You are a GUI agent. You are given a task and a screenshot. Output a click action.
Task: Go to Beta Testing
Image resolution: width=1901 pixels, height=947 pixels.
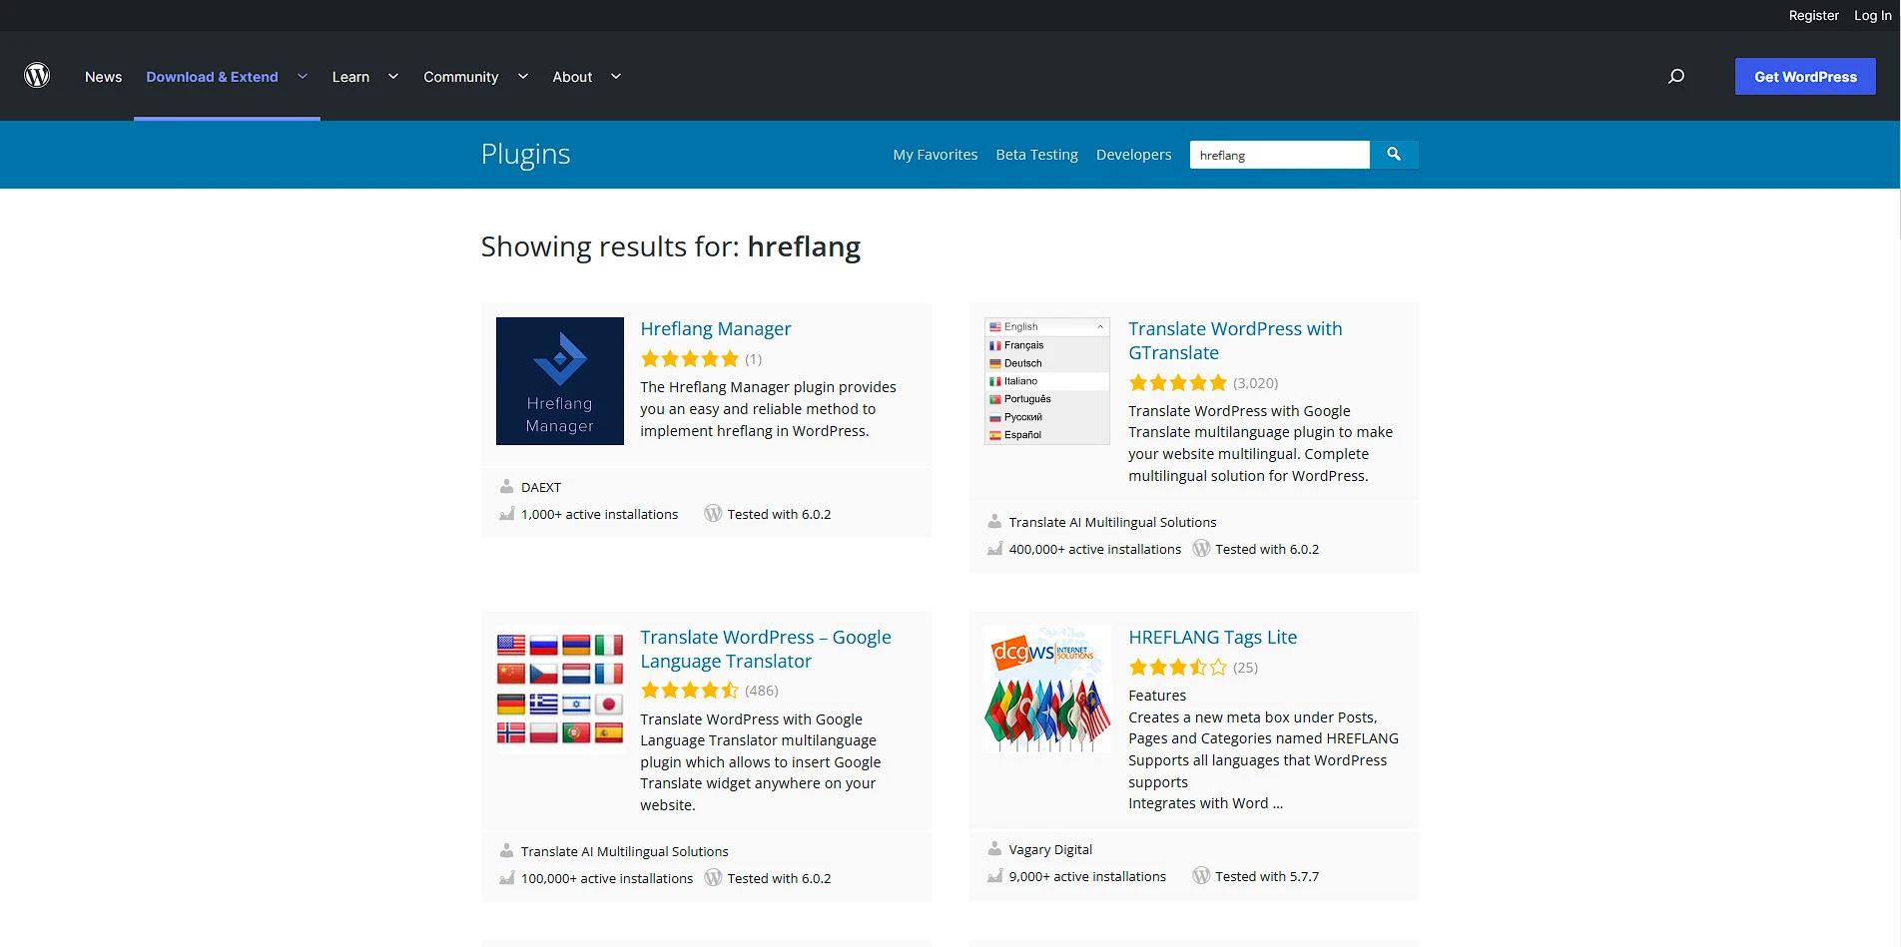click(1036, 155)
